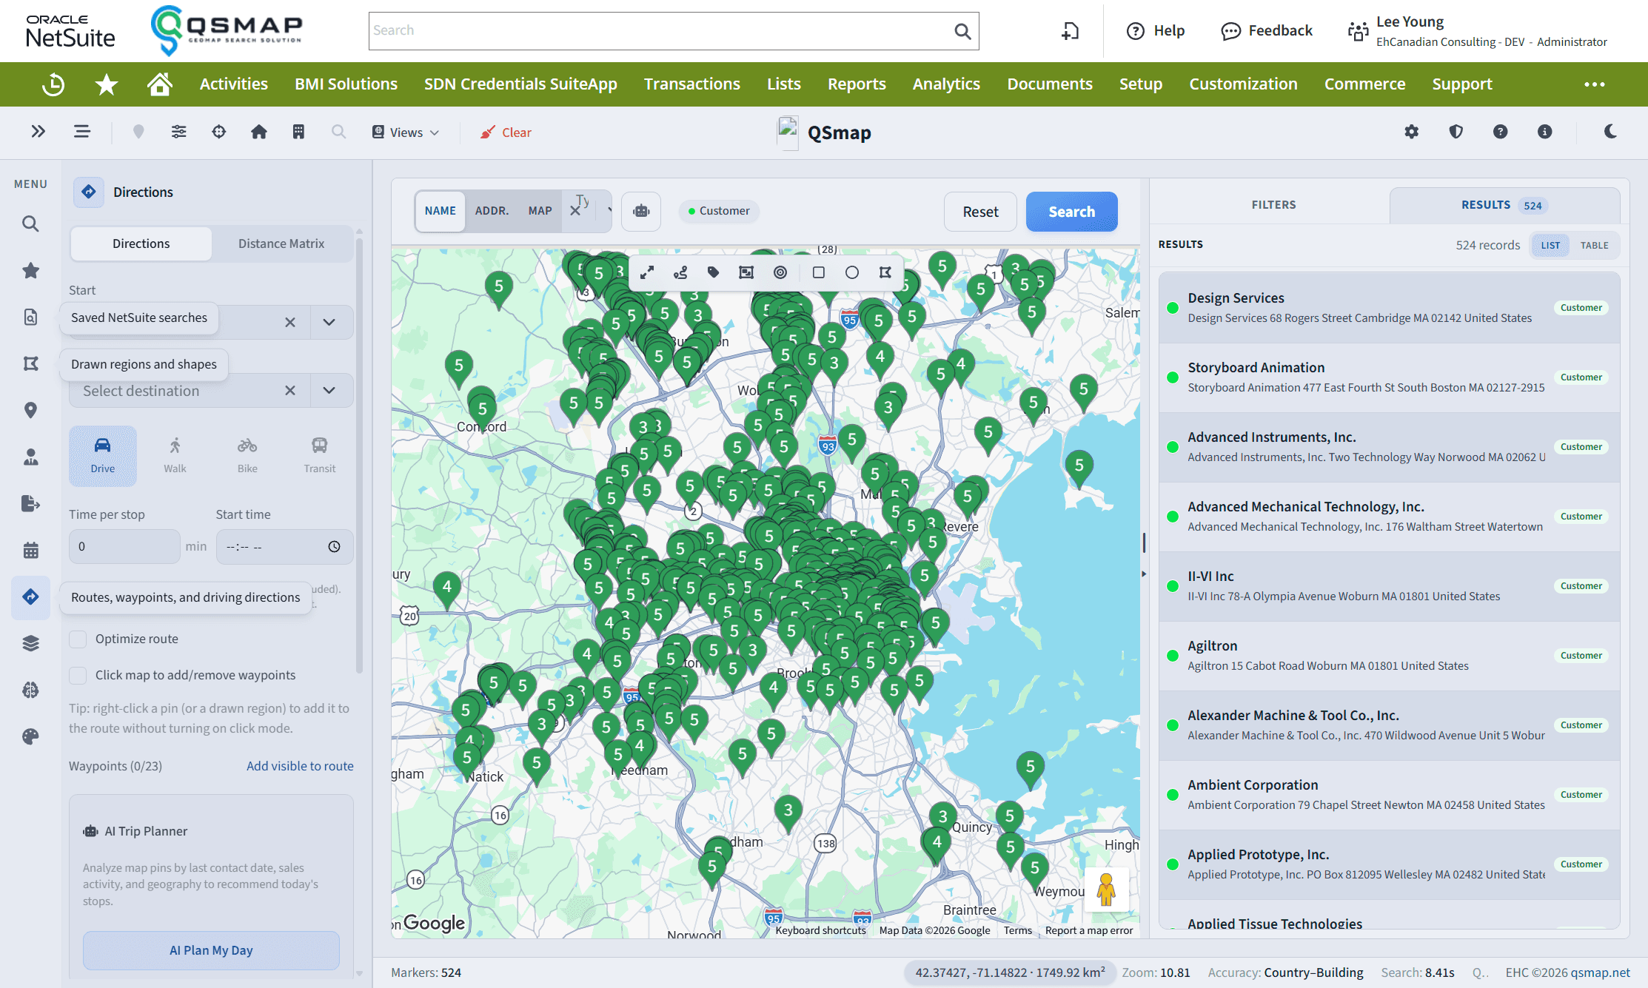Click the crosshair locate-me icon
This screenshot has width=1648, height=988.
tap(218, 132)
